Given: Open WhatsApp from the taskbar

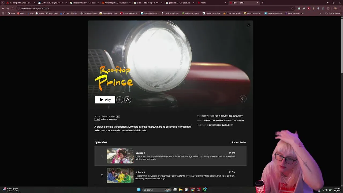Looking at the screenshot, I should point(204,190).
